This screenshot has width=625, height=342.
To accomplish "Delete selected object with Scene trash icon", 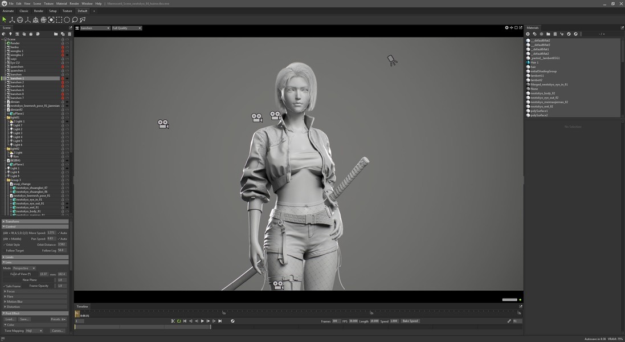I will 70,34.
